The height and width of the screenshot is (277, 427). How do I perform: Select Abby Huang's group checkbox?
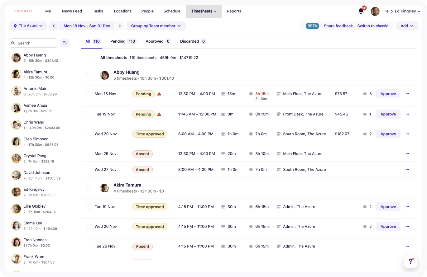point(89,75)
